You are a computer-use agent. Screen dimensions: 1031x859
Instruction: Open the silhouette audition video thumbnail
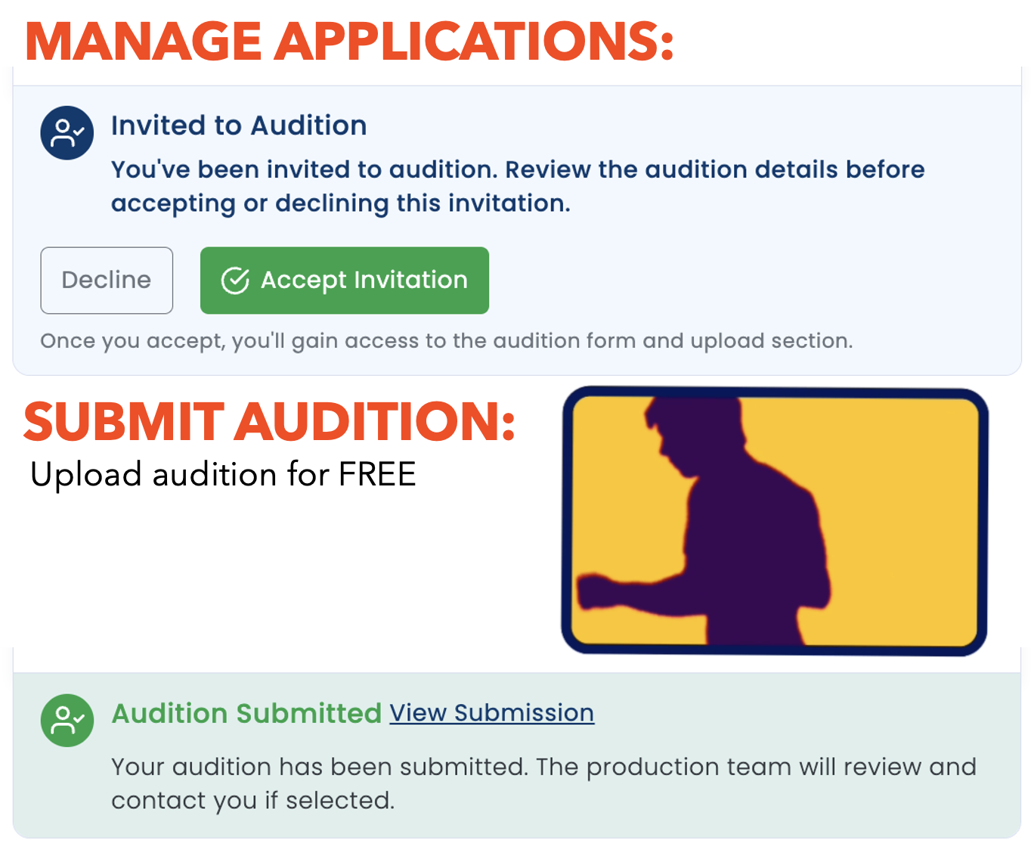point(775,521)
